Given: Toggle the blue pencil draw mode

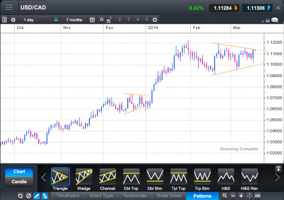Looking at the screenshot, I should pyautogui.click(x=37, y=196).
